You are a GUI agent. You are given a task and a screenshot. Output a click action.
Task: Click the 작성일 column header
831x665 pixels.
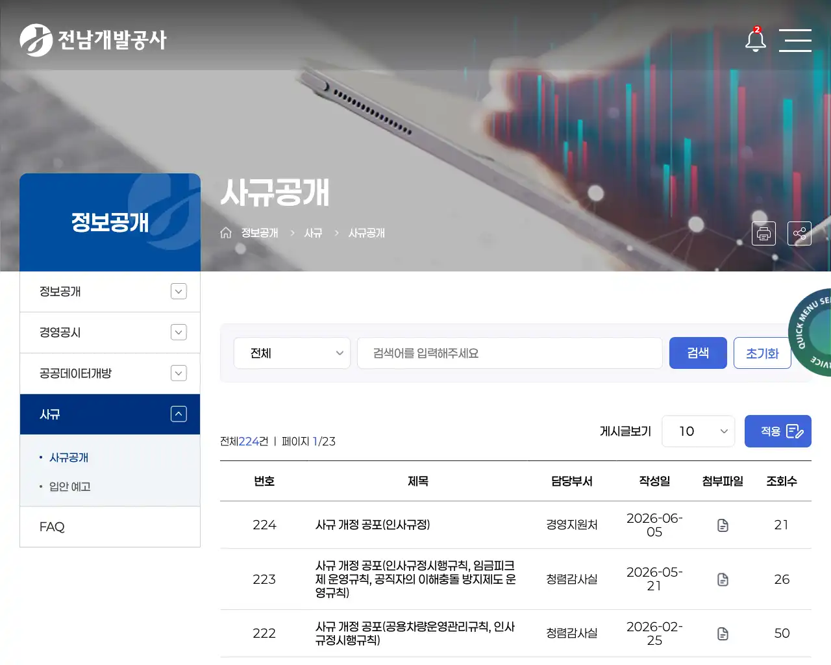point(654,481)
